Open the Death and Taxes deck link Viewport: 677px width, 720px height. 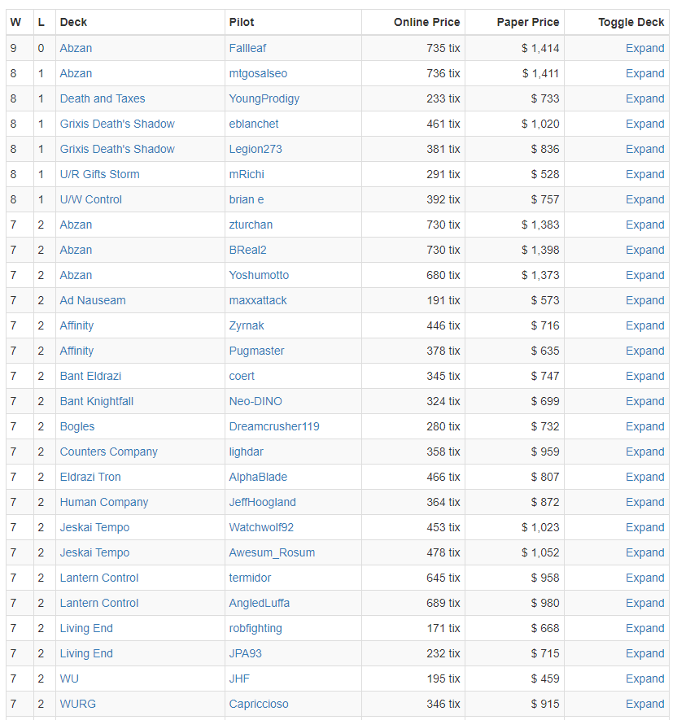tap(103, 98)
